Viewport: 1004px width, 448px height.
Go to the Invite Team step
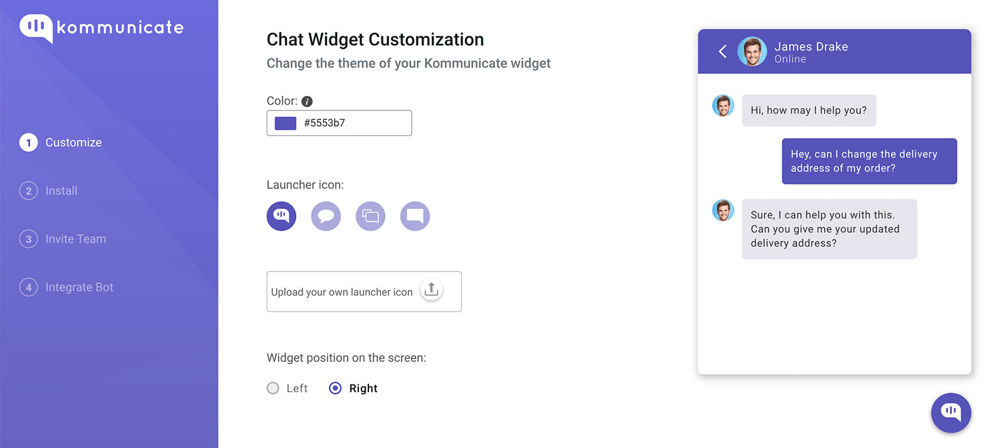point(75,239)
